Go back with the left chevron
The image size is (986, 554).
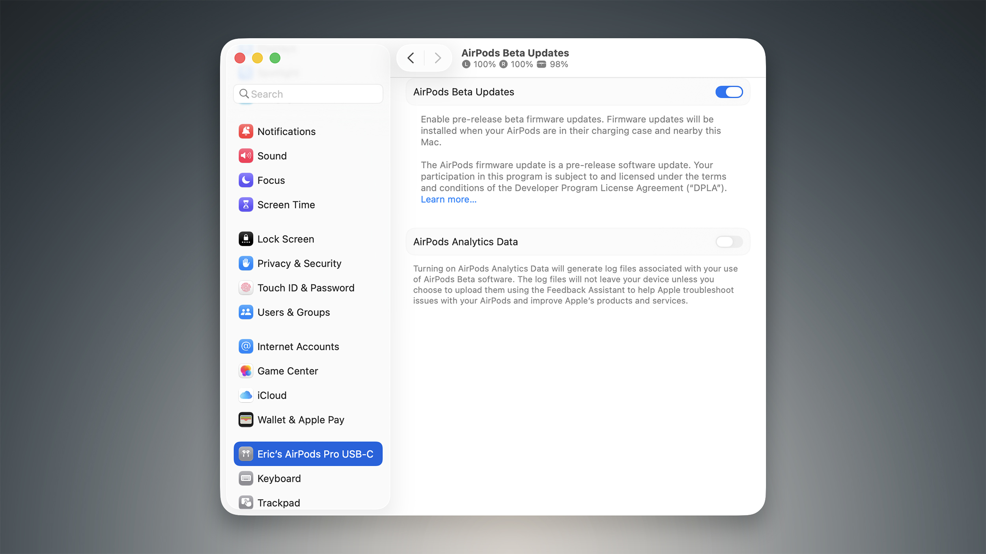(x=411, y=58)
